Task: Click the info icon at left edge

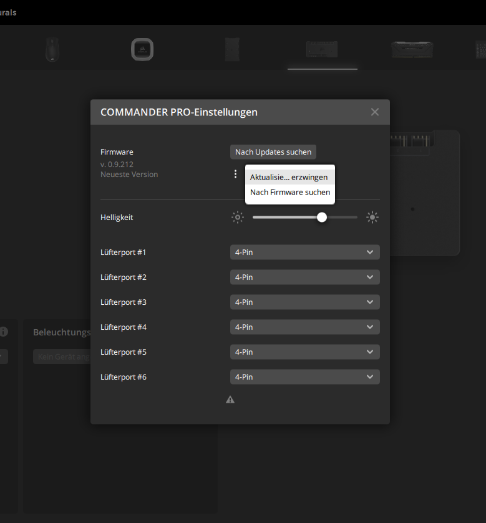Action: pyautogui.click(x=3, y=332)
